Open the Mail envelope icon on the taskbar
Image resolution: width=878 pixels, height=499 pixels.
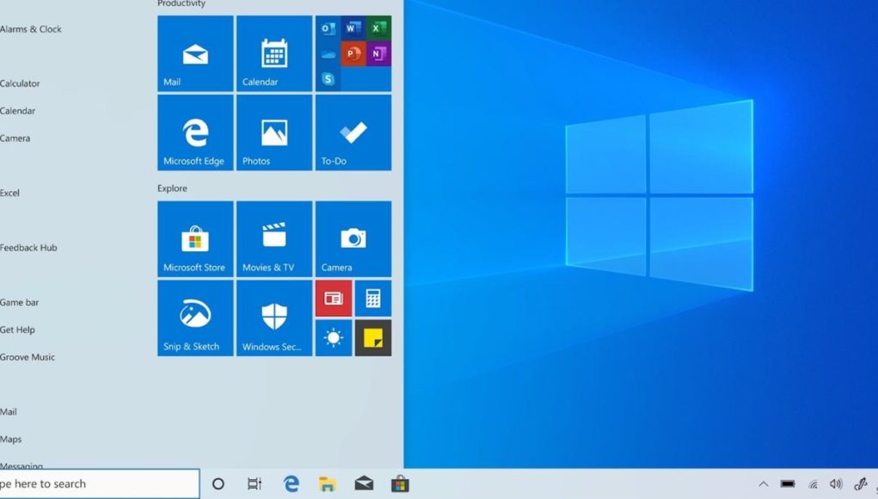(364, 484)
